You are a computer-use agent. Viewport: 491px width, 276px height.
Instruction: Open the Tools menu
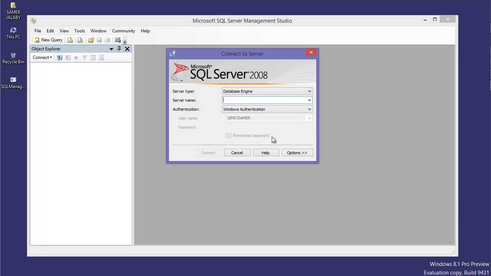tap(79, 31)
